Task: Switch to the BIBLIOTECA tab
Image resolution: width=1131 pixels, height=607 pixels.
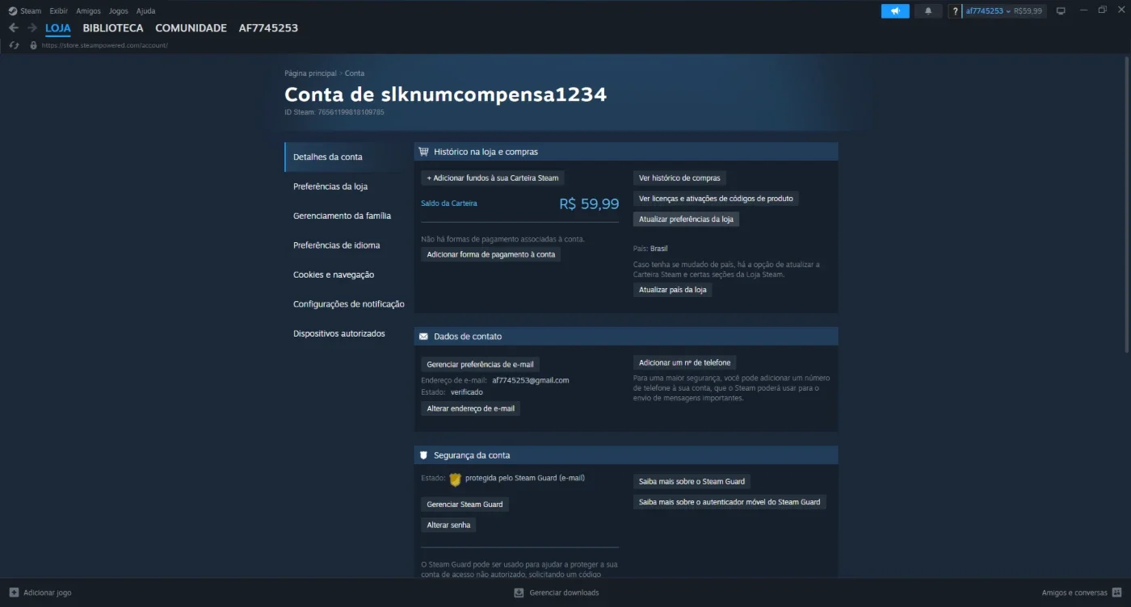Action: 113,28
